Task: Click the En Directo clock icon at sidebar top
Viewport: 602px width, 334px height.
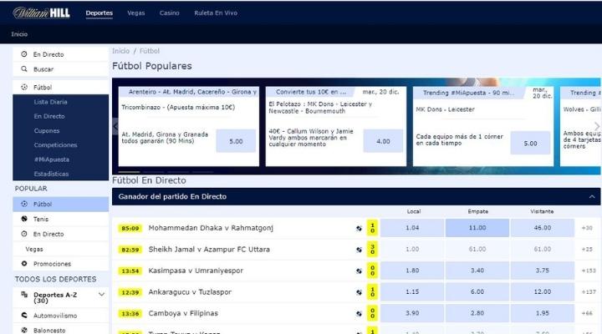Action: (23, 54)
